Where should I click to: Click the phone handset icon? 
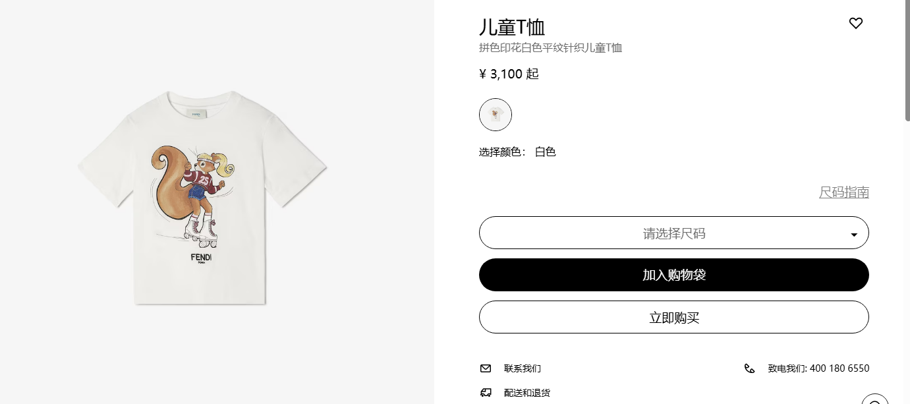coord(749,368)
